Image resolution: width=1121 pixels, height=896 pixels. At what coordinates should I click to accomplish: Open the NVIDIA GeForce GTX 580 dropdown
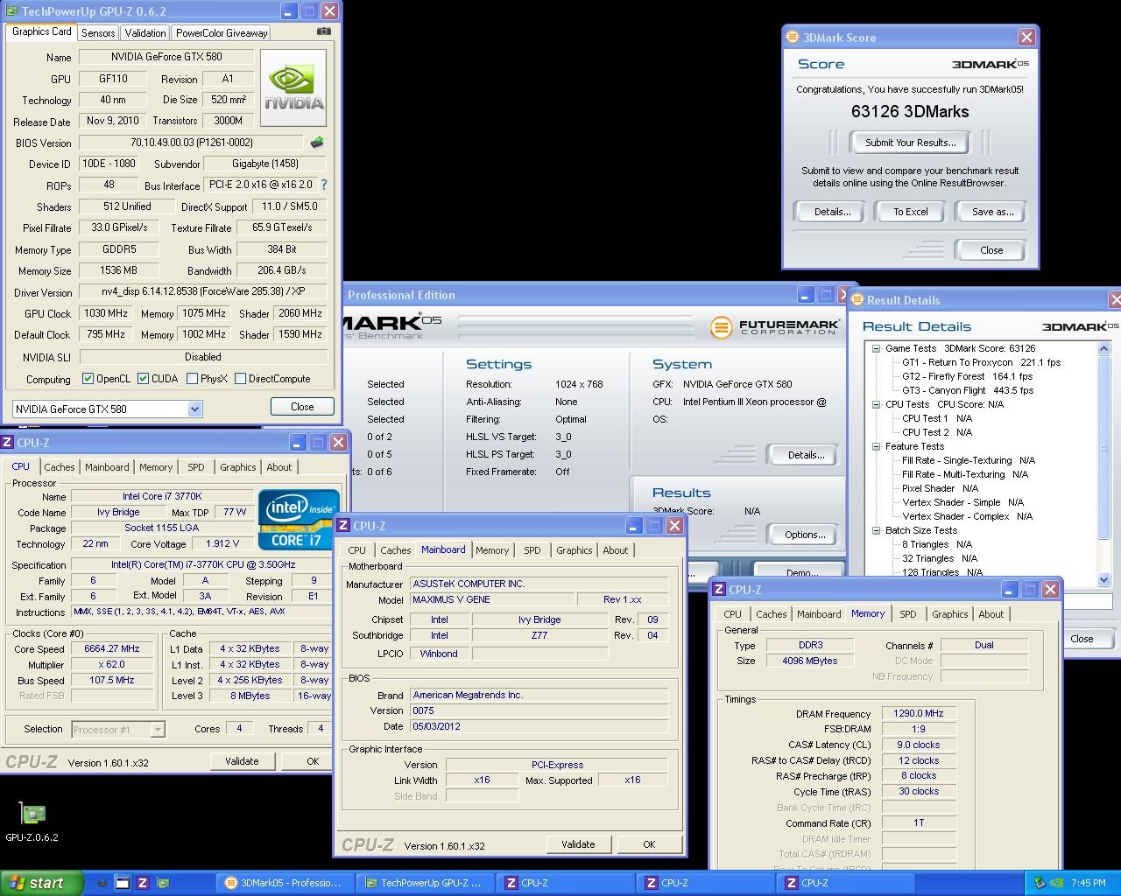(x=194, y=409)
